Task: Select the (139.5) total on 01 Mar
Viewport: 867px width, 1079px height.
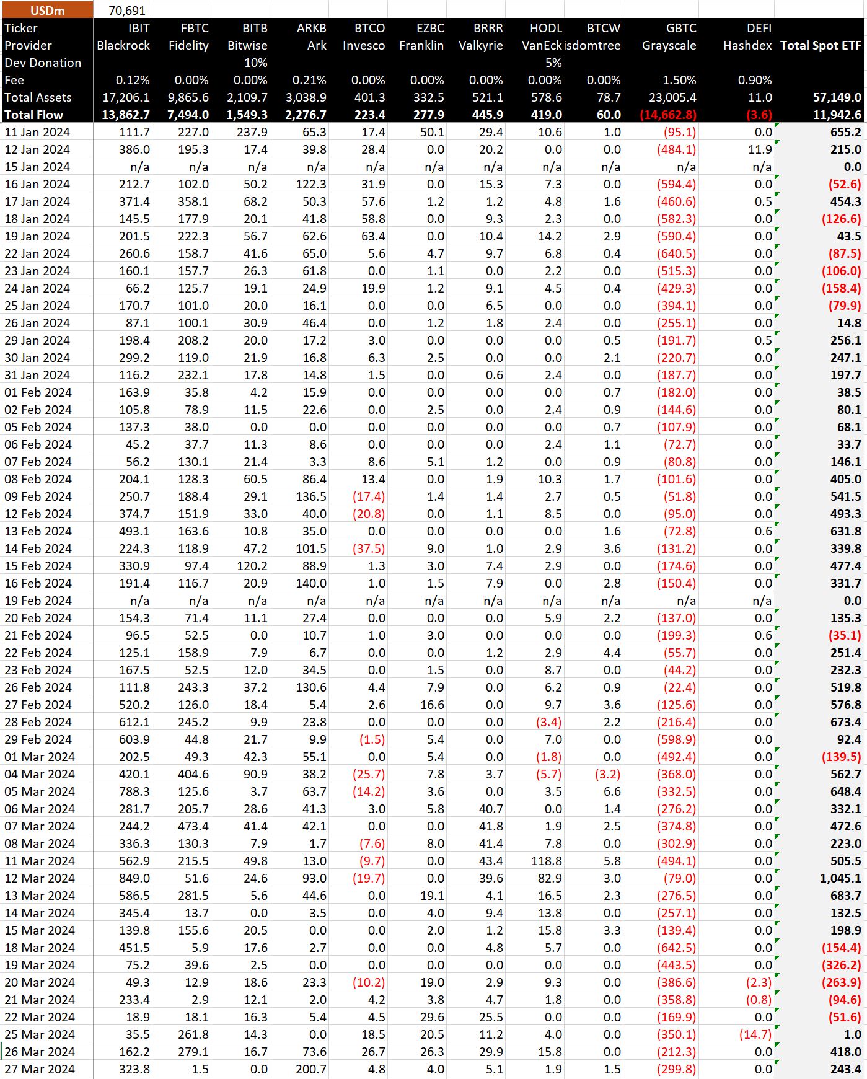Action: [842, 757]
